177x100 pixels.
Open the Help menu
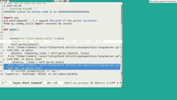[44, 3]
